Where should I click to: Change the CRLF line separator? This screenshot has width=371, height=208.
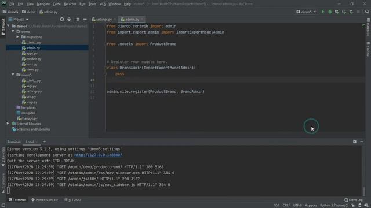[286, 205]
